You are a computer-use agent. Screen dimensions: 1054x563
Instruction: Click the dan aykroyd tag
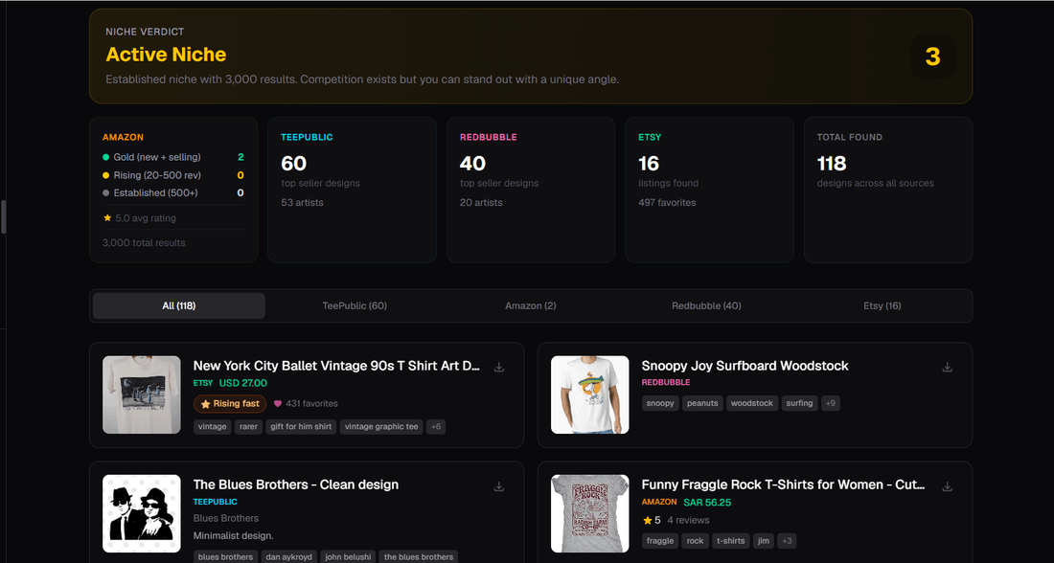(289, 557)
